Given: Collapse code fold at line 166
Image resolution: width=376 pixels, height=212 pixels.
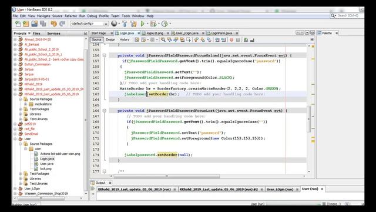Looking at the screenshot, I should (105, 111).
